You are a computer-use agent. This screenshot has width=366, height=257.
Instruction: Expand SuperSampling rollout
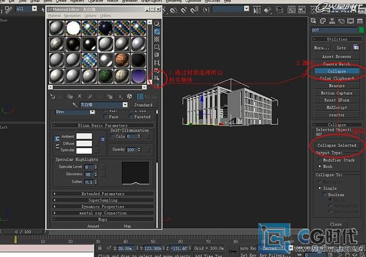point(103,200)
